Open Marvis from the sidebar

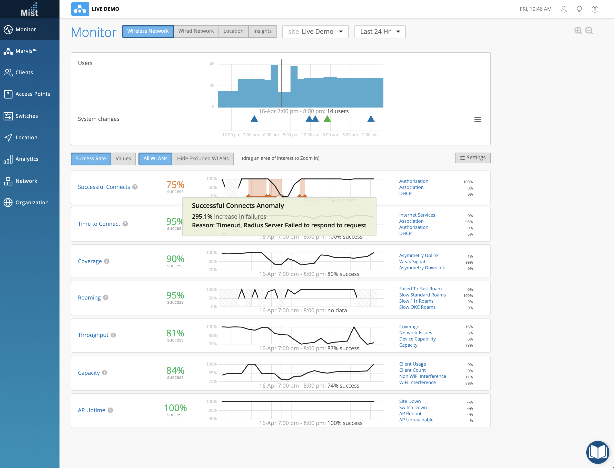[x=26, y=51]
